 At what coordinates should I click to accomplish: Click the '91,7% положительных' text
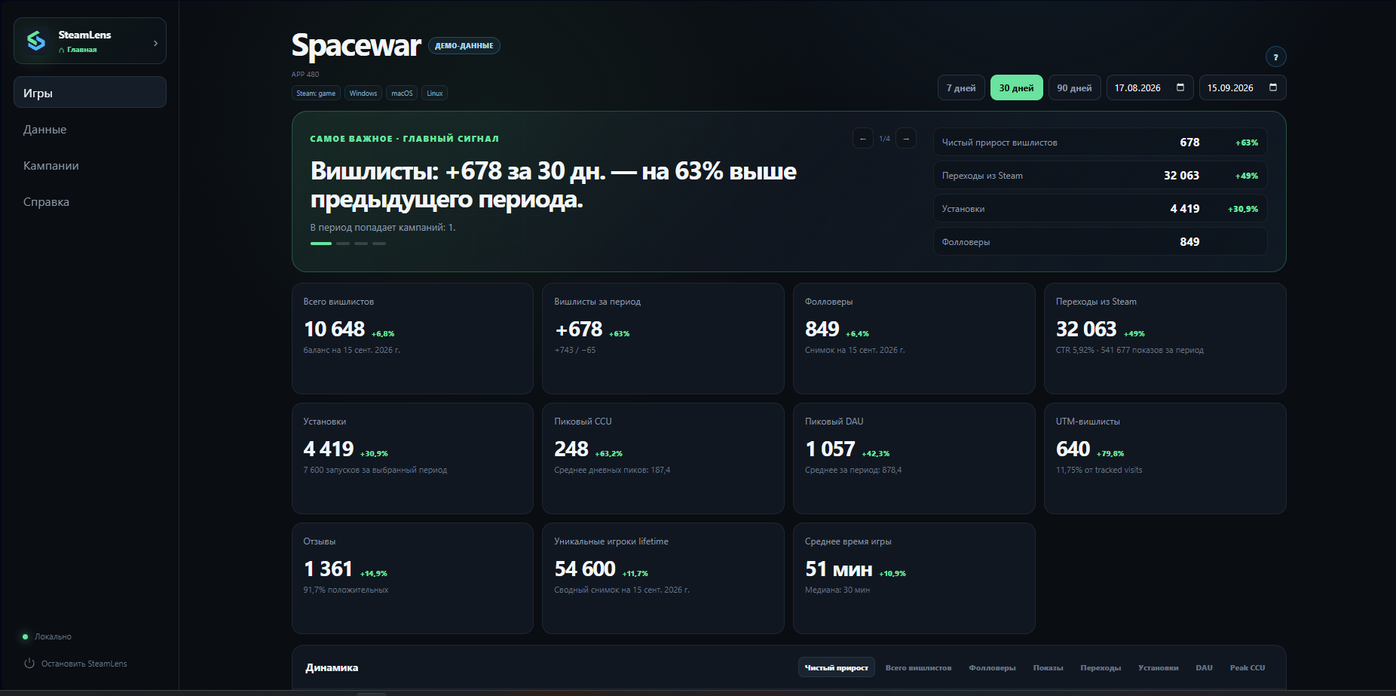pyautogui.click(x=346, y=590)
